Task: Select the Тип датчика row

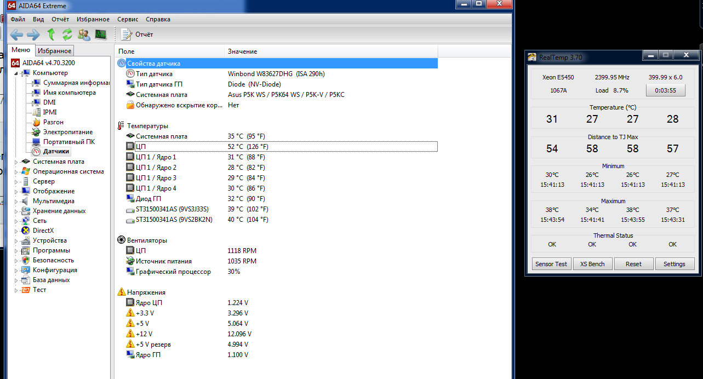Action: click(x=277, y=74)
